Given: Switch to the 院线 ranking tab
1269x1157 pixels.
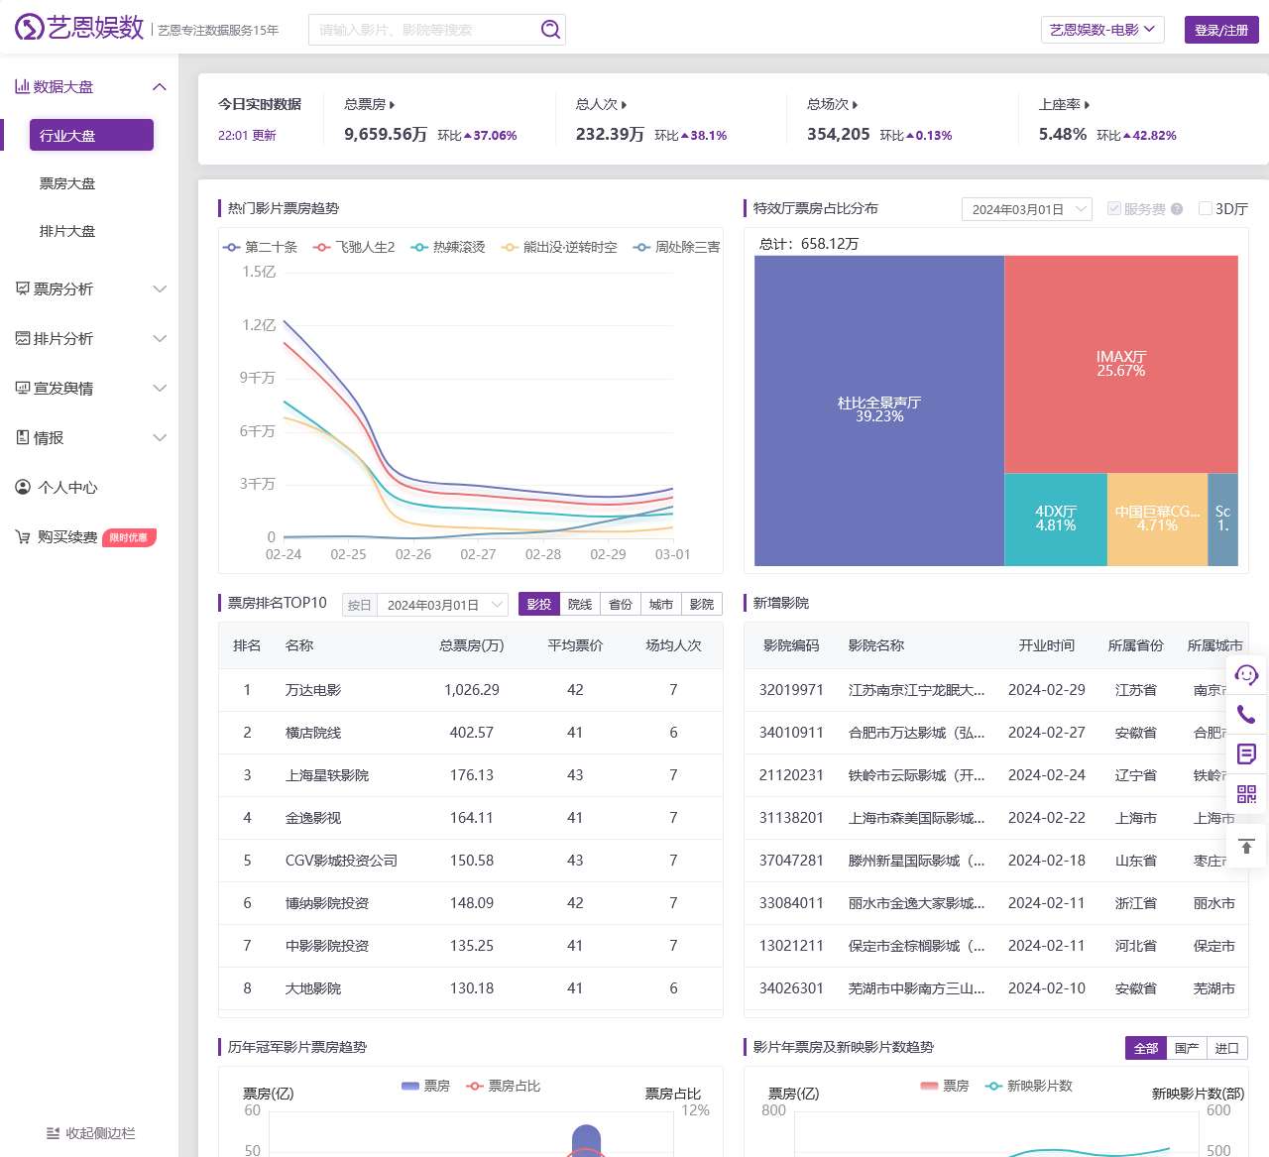Looking at the screenshot, I should tap(580, 605).
